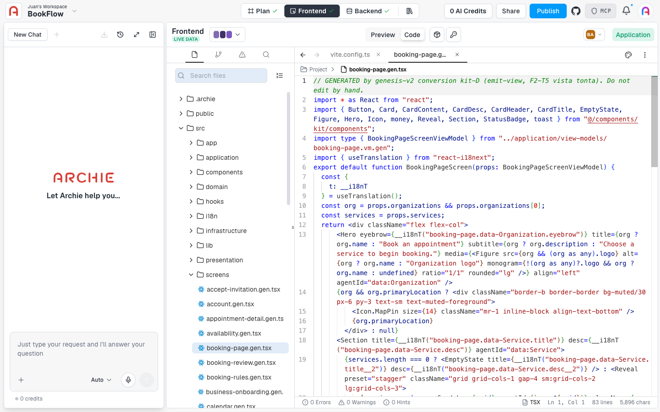
Task: Select the Frontend tab
Action: 312,11
